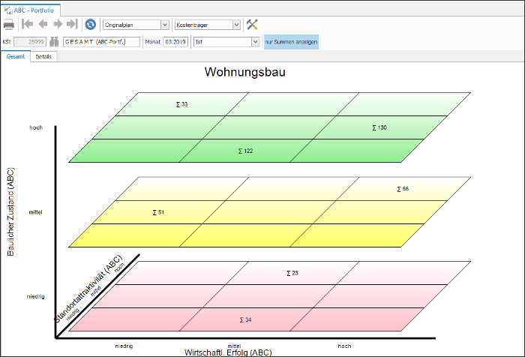Open the Kostenträger dropdown arrow
Image resolution: width=525 pixels, height=357 pixels.
coord(236,25)
